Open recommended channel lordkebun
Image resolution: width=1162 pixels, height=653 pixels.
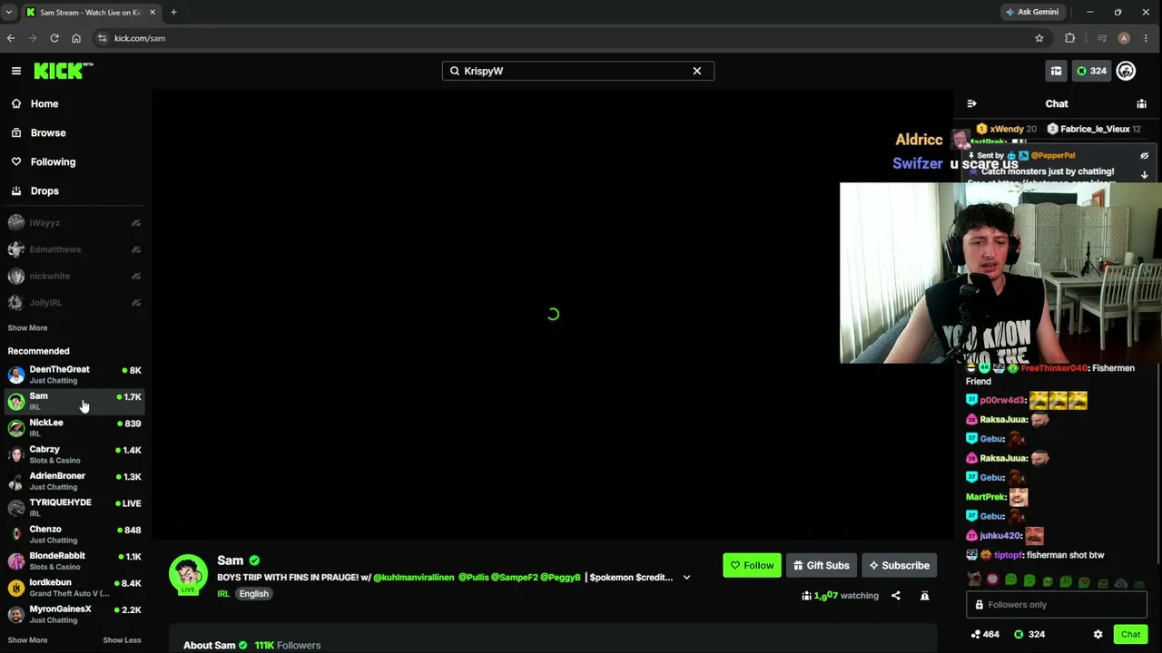(x=74, y=587)
